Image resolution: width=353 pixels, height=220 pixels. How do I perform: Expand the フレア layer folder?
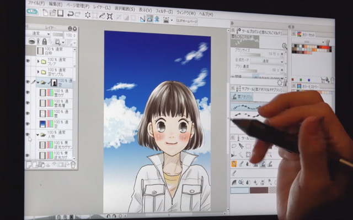tap(38, 61)
